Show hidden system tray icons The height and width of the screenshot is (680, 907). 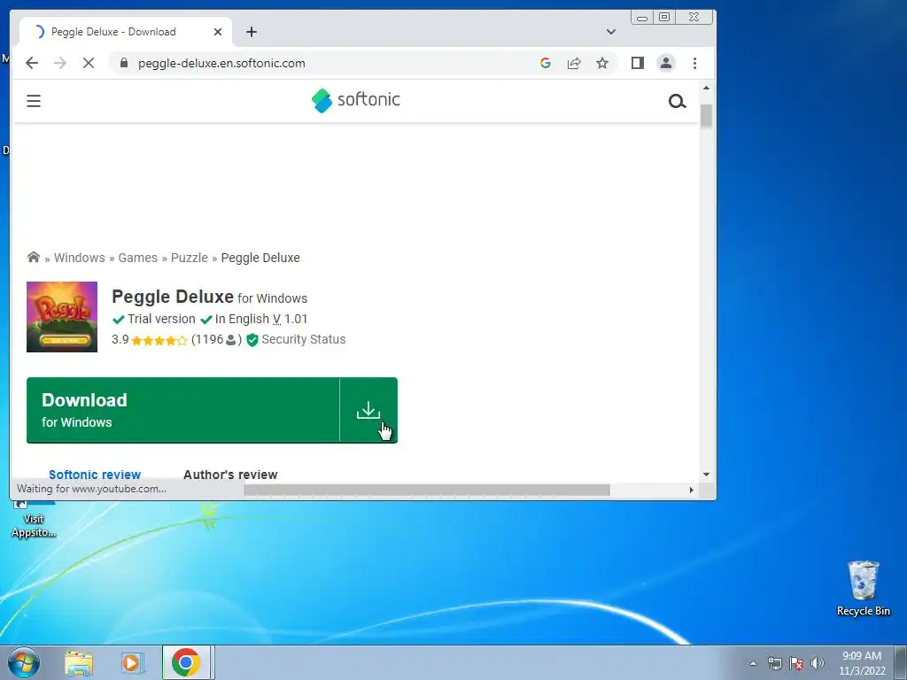(753, 663)
